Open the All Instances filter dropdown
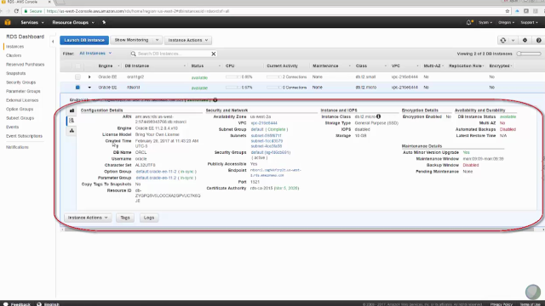545x306 pixels. [95, 54]
